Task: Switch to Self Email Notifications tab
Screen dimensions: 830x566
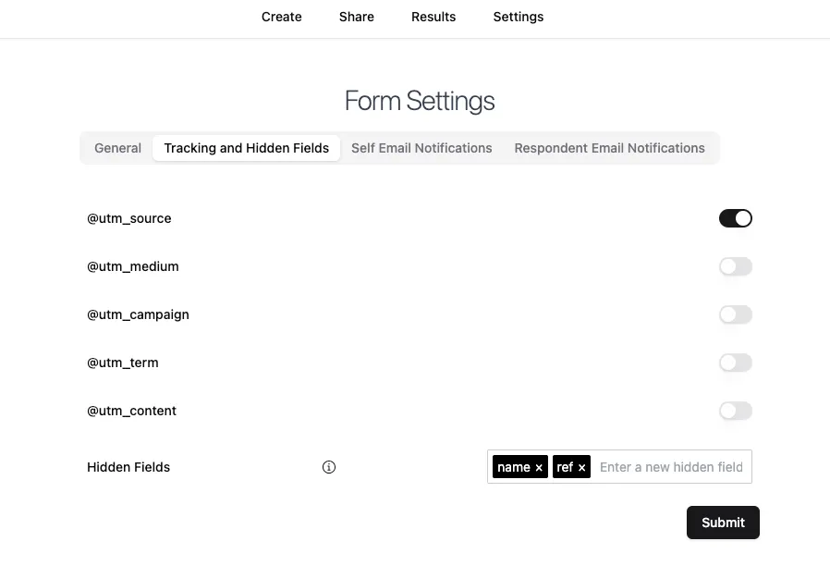Action: tap(421, 148)
